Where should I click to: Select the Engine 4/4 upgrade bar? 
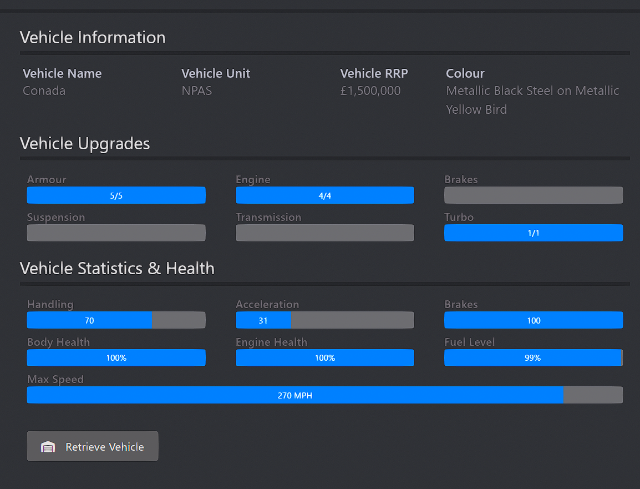(x=324, y=195)
